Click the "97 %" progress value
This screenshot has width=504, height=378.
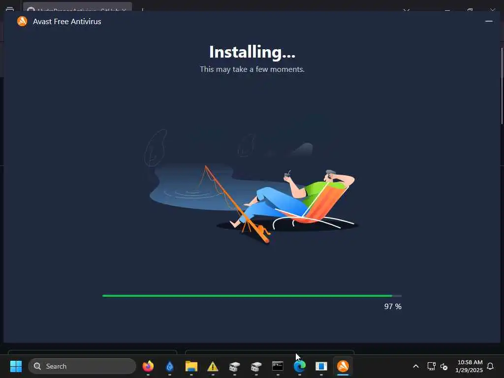[392, 306]
